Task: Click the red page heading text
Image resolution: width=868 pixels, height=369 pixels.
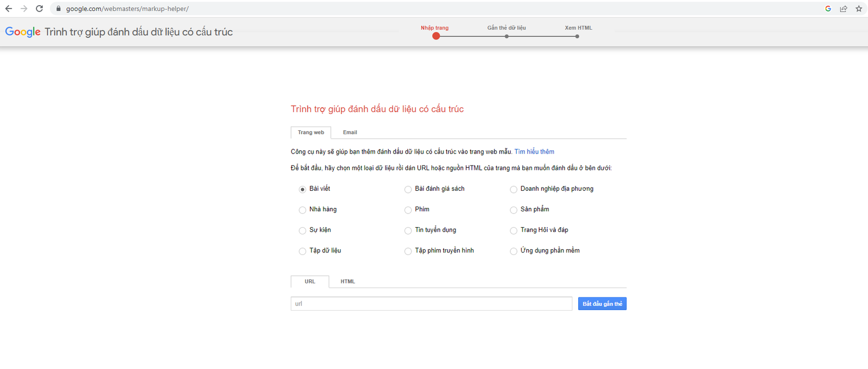Action: point(377,109)
